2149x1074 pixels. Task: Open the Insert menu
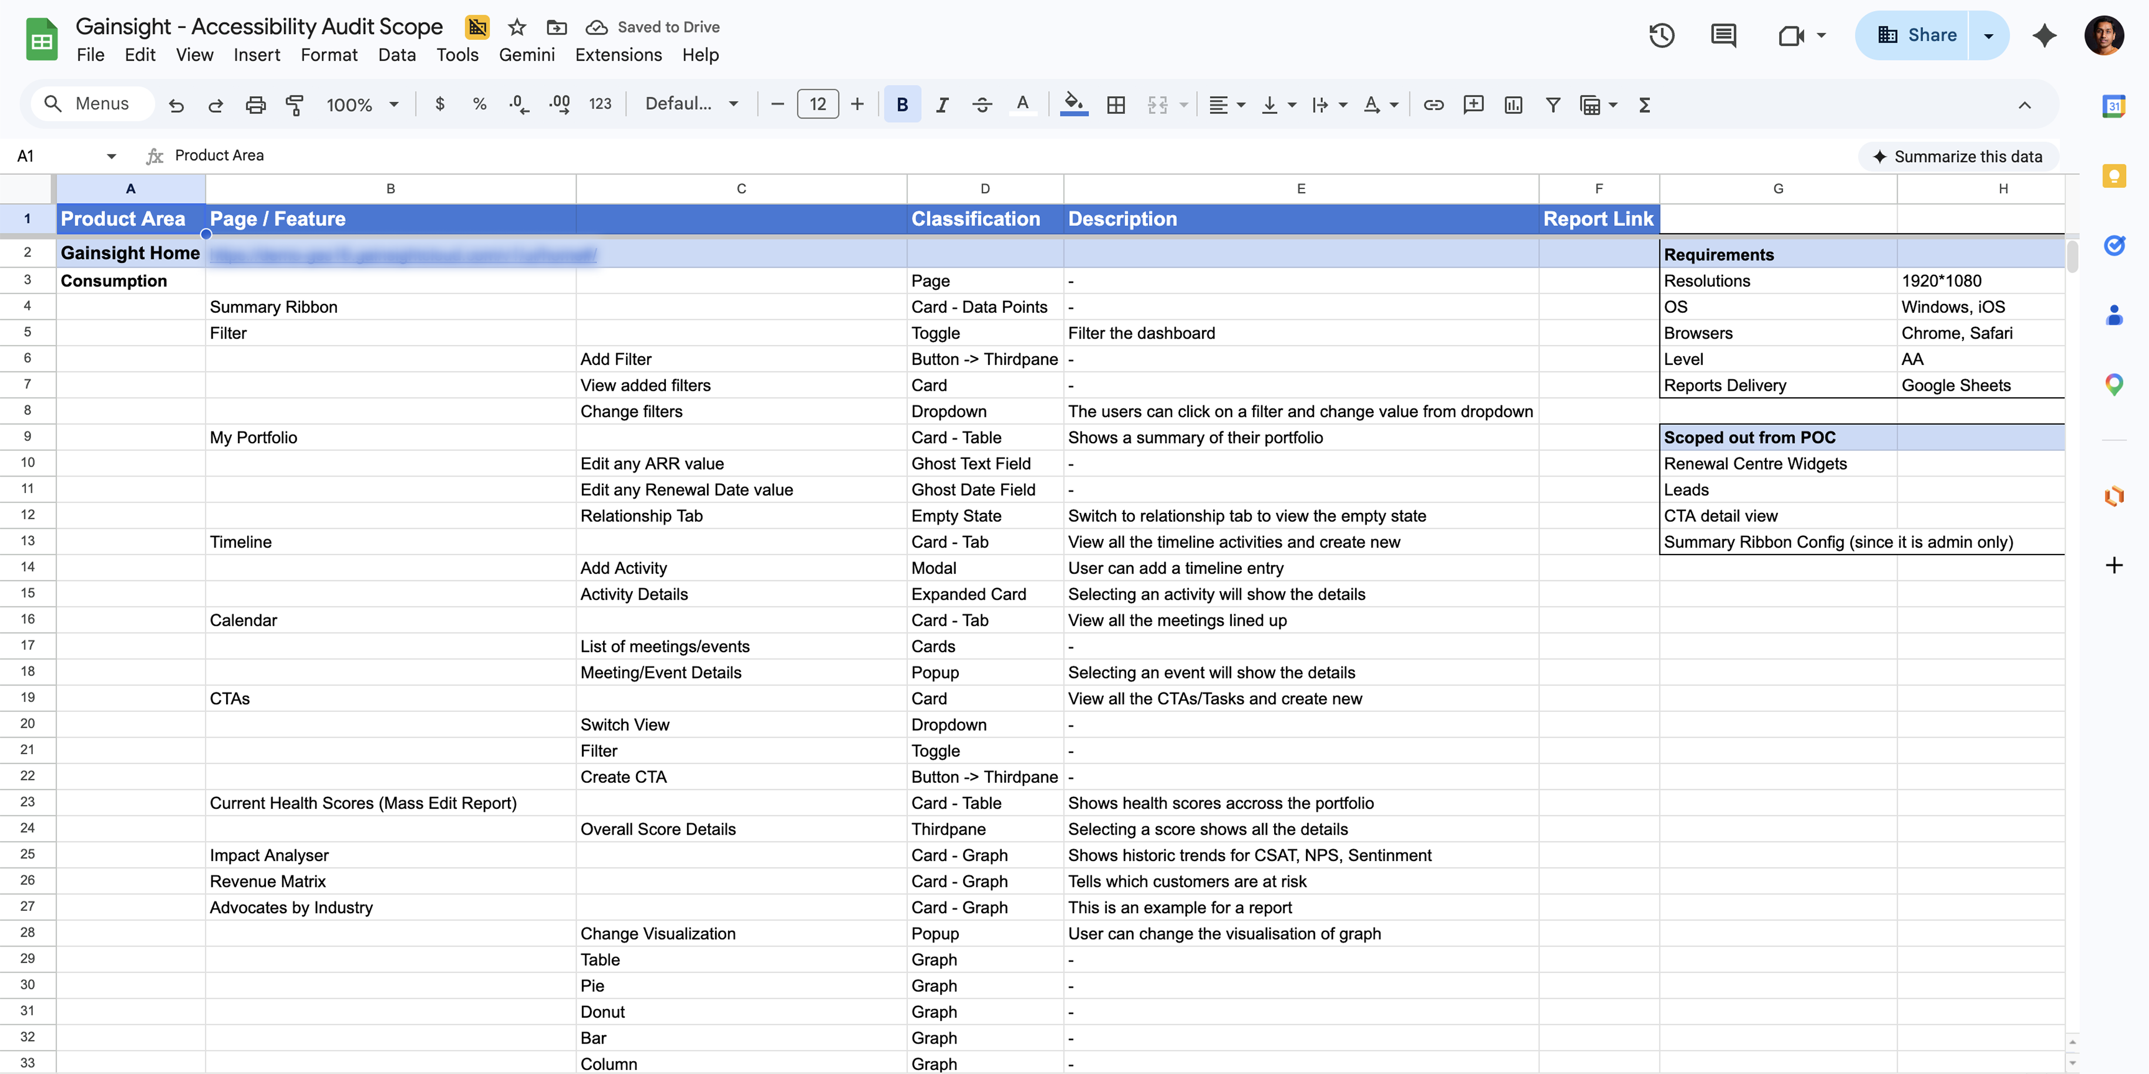[256, 55]
